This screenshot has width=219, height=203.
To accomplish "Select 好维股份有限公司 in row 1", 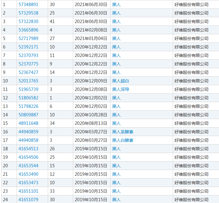I will click(191, 5).
